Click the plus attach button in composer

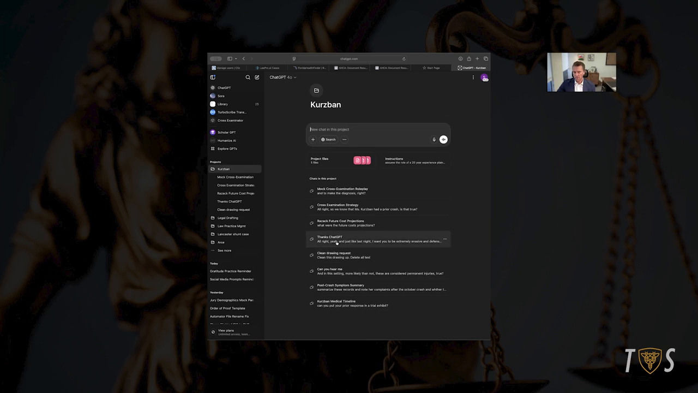313,140
